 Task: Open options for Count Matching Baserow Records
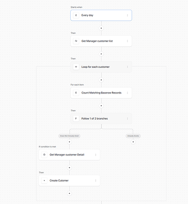pyautogui.click(x=128, y=93)
